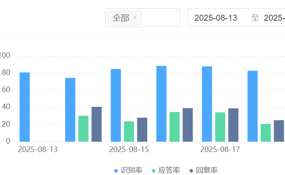The width and height of the screenshot is (285, 175).
Task: Select the blue bar above 2025-08-13
Action: 25,107
